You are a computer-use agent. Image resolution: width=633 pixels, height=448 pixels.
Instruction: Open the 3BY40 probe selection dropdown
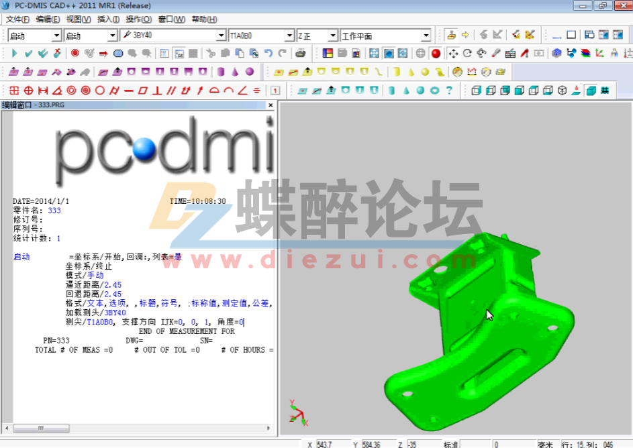click(x=222, y=35)
